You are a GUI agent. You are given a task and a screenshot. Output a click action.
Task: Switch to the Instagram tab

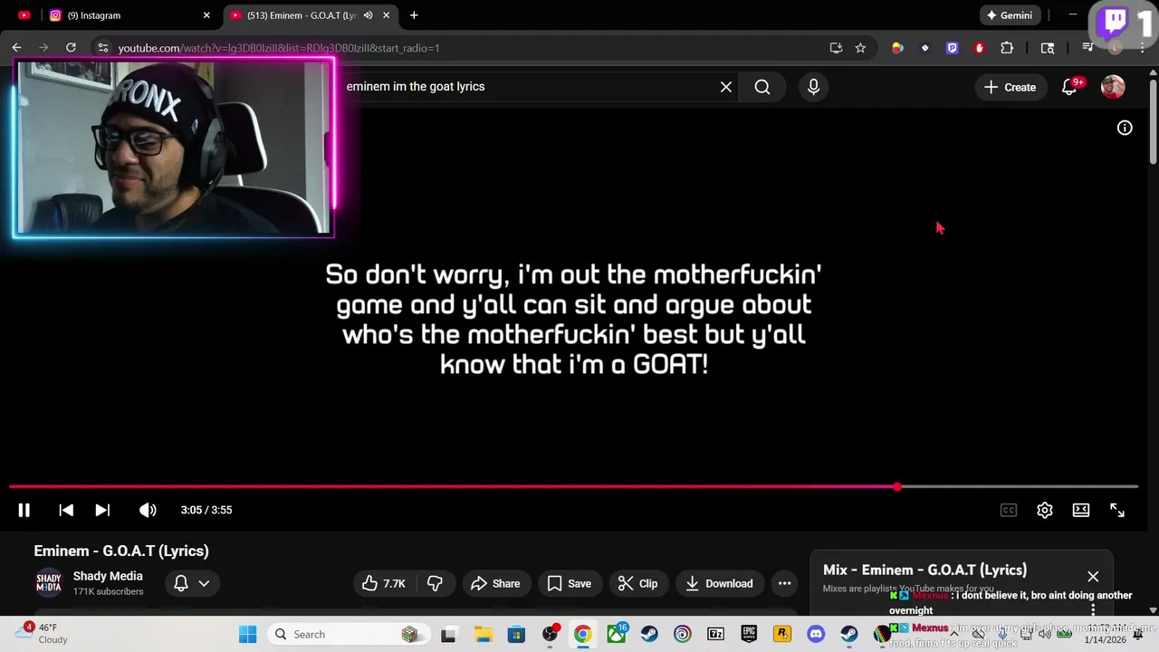coord(127,15)
